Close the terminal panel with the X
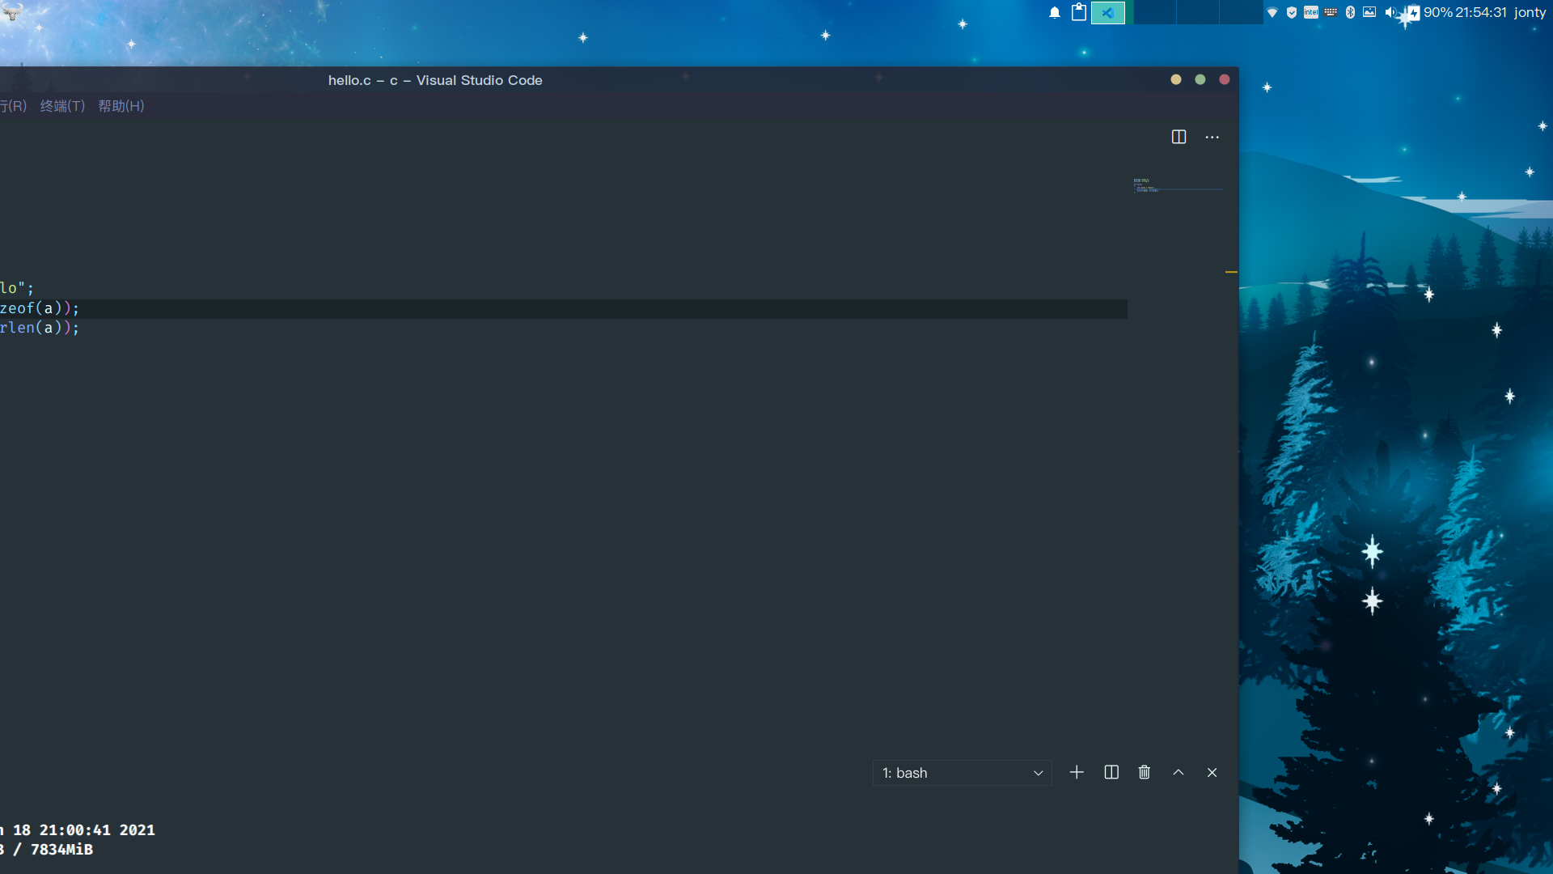 (x=1211, y=772)
